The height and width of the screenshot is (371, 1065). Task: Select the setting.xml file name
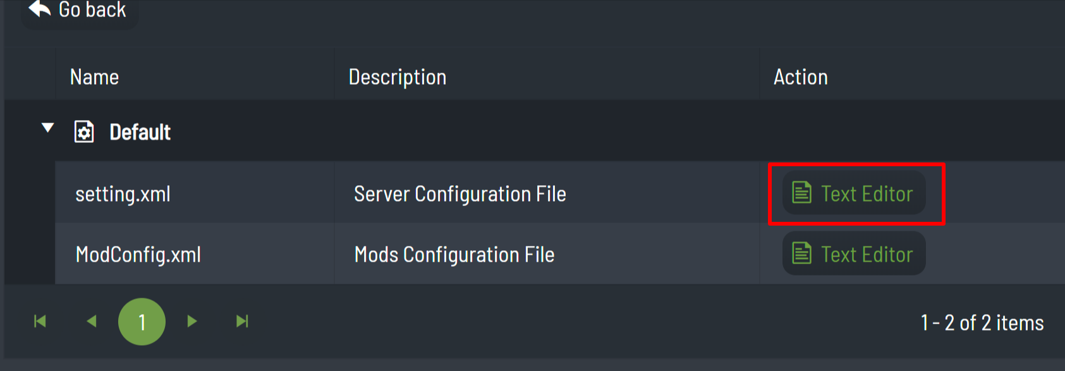[x=123, y=194]
